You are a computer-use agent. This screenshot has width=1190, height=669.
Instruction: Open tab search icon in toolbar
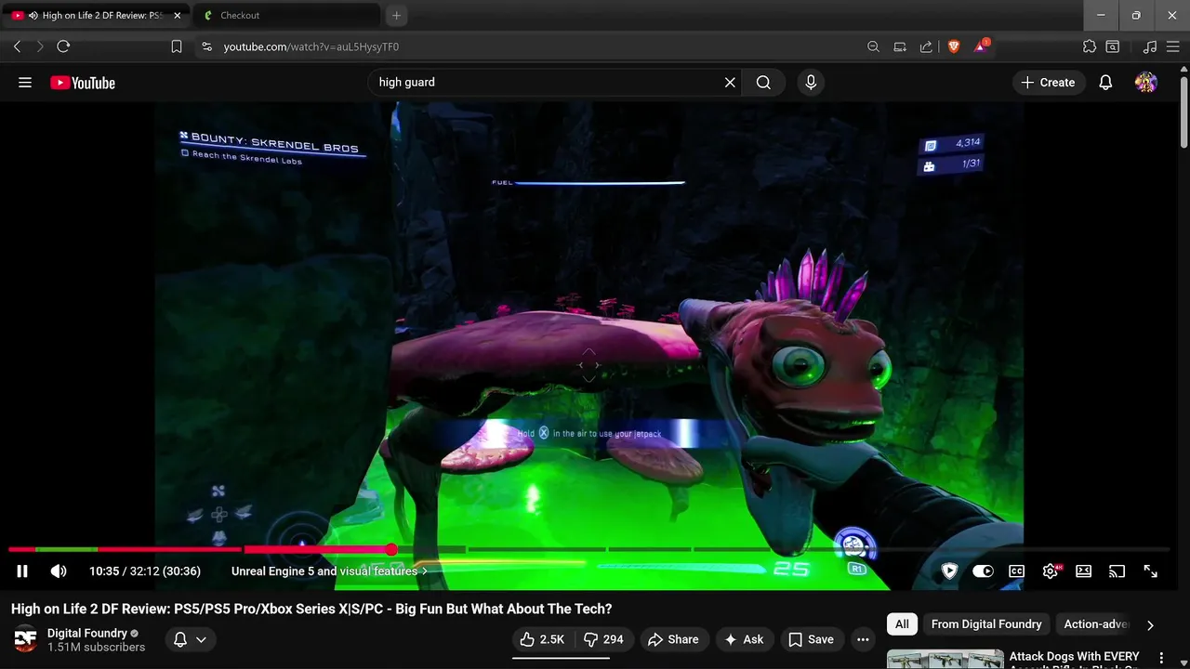pyautogui.click(x=1113, y=46)
